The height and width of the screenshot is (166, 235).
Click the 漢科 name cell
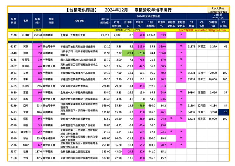[x=26, y=99]
